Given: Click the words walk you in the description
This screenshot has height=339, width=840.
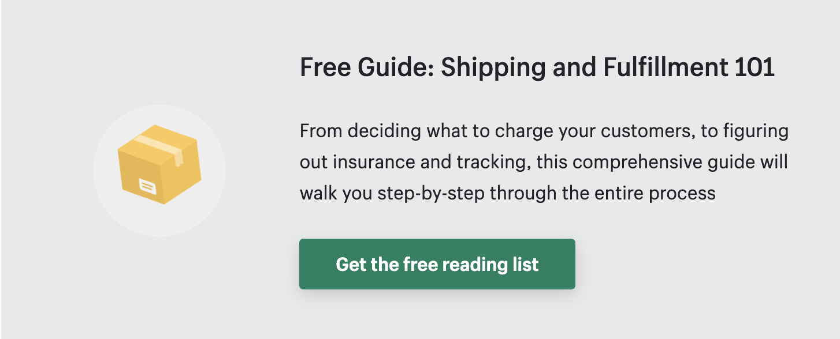Looking at the screenshot, I should click(336, 193).
